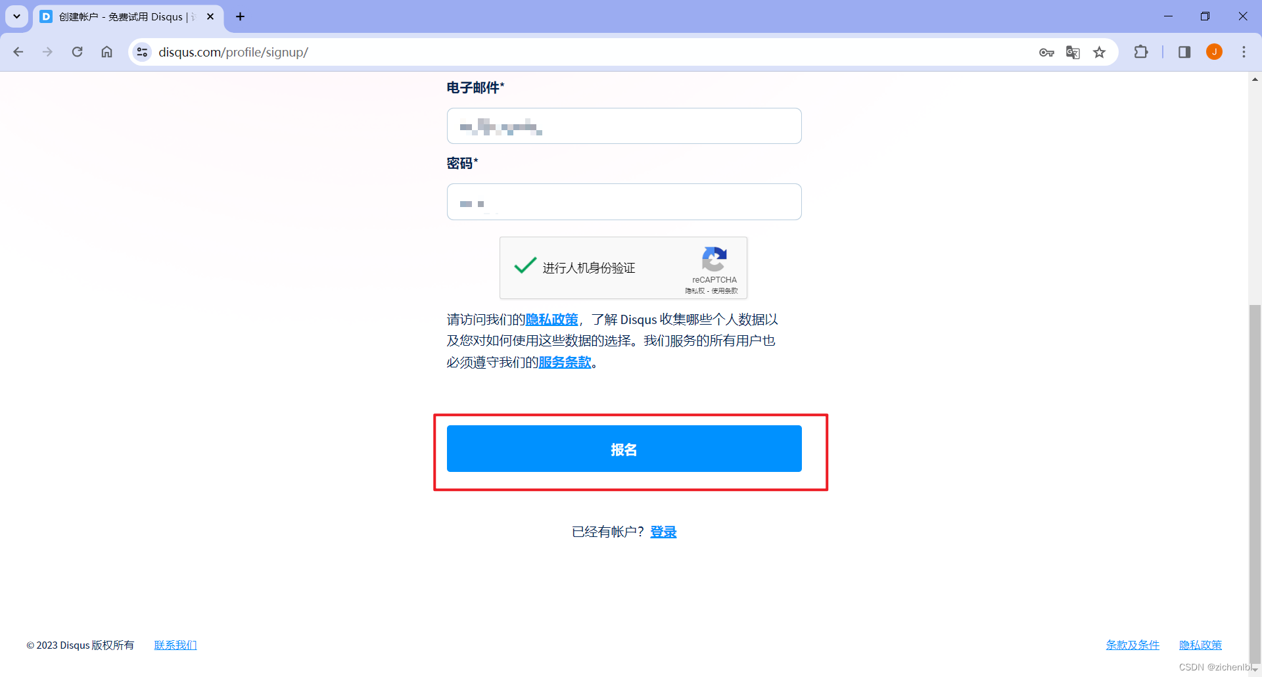Open the Chrome three-dot menu

[1244, 52]
